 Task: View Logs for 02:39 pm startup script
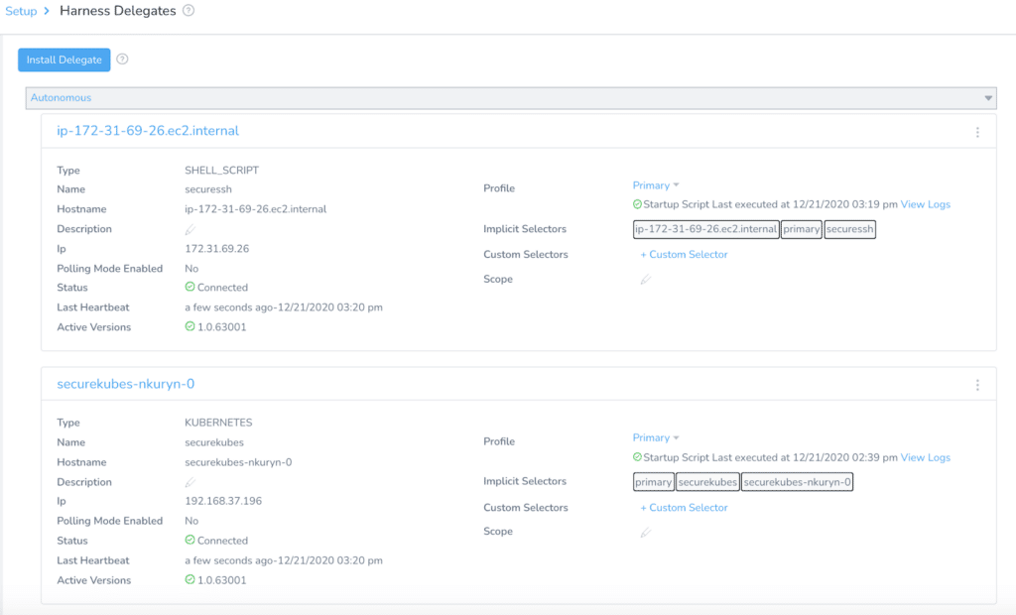click(926, 457)
